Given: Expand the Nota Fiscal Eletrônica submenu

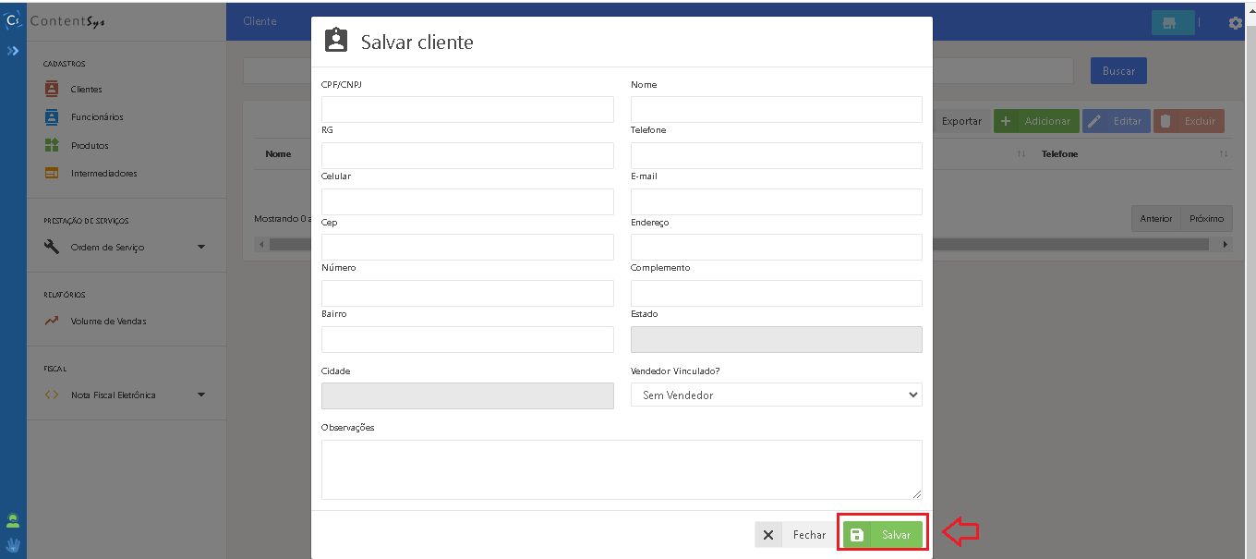Looking at the screenshot, I should tap(201, 395).
